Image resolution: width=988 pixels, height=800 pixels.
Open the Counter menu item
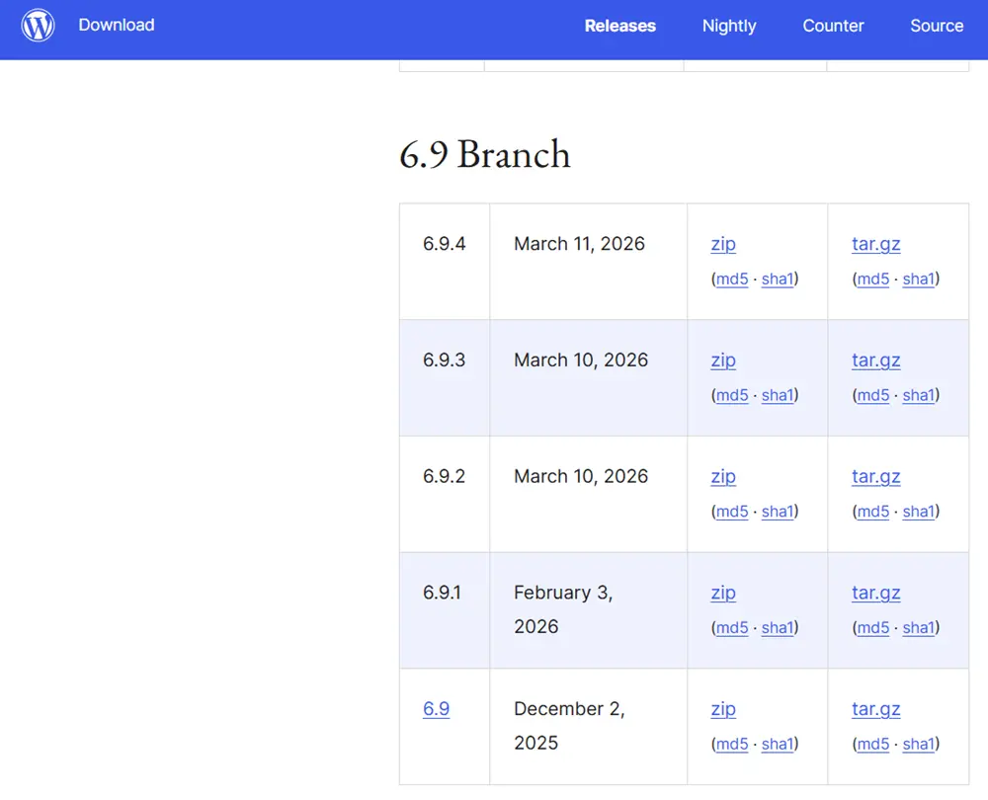[x=833, y=26]
